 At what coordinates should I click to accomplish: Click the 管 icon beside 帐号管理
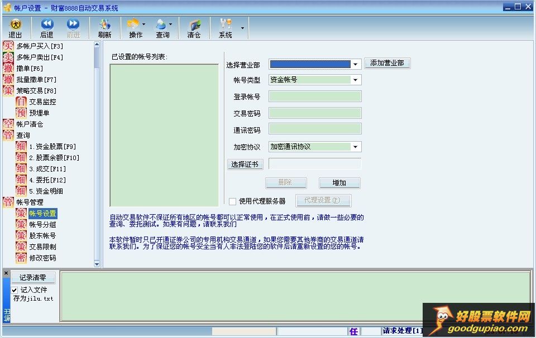pos(8,202)
